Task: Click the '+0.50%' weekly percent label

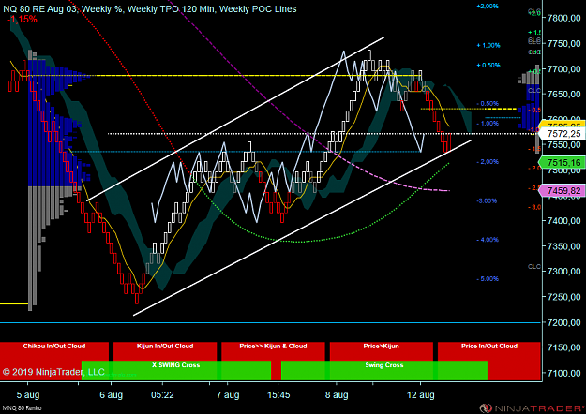Action: [x=488, y=66]
